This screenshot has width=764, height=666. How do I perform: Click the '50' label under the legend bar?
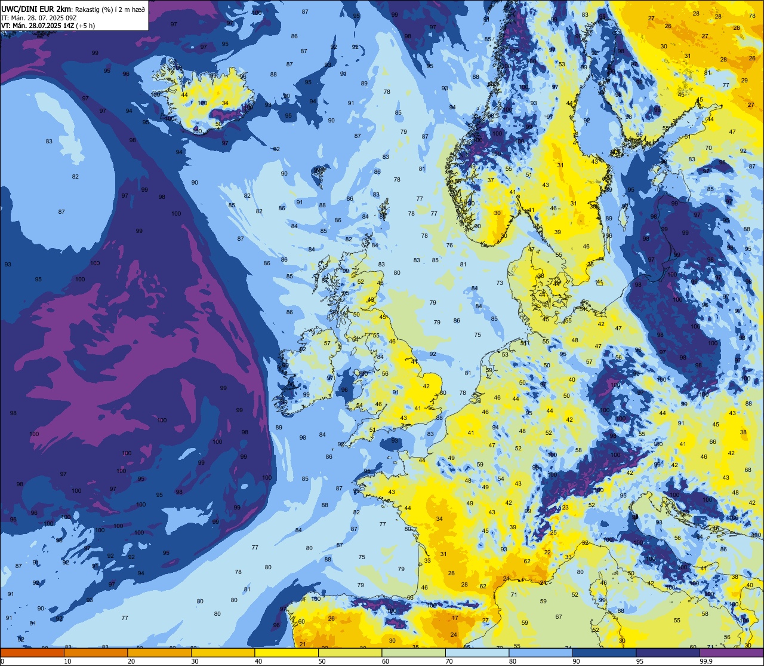(322, 661)
